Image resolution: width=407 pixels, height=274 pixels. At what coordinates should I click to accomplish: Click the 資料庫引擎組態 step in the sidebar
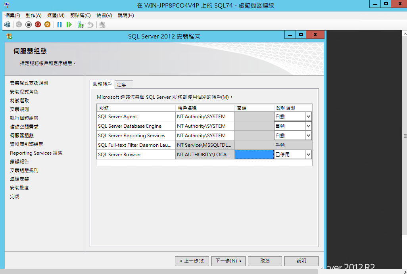tap(27, 144)
